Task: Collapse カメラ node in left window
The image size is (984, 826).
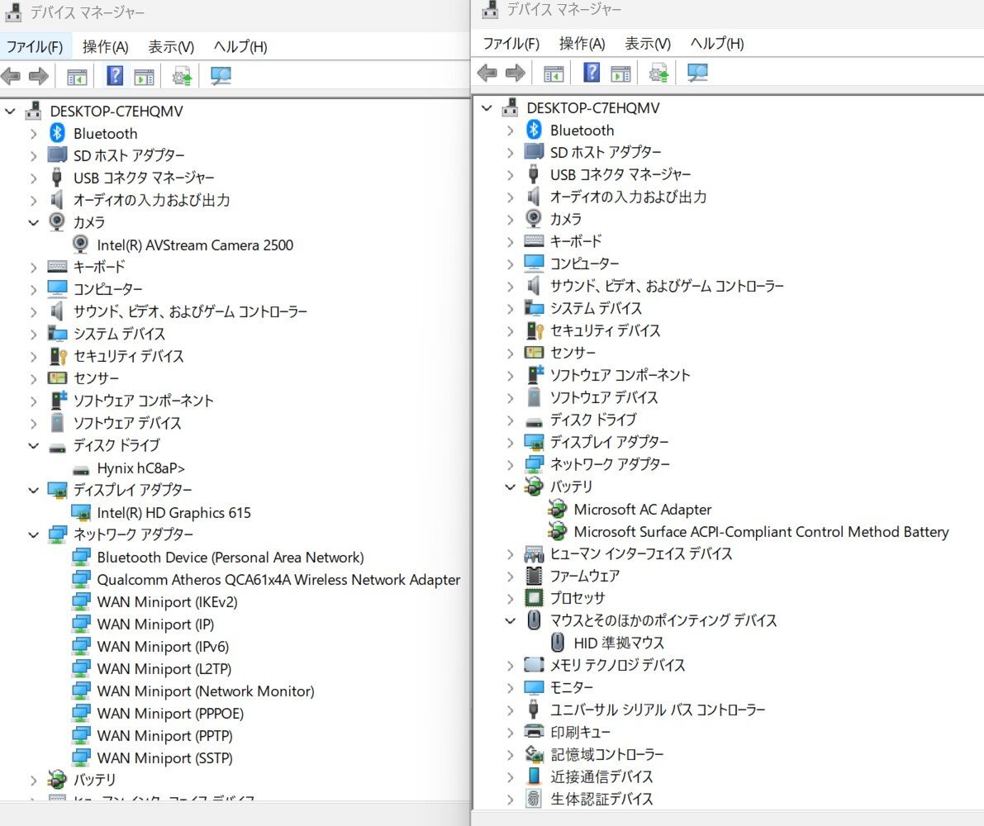Action: coord(33,223)
